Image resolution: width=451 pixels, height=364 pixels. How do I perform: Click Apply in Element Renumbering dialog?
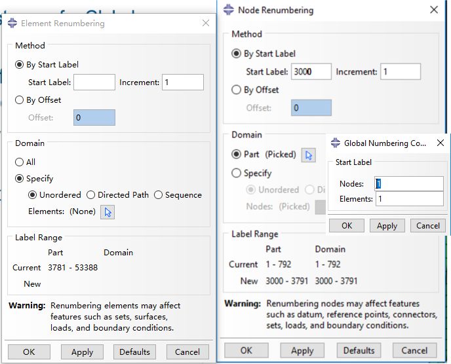pyautogui.click(x=82, y=352)
